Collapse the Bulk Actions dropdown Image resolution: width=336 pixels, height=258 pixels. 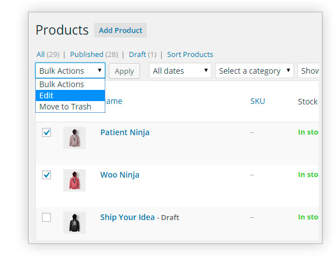click(x=70, y=71)
